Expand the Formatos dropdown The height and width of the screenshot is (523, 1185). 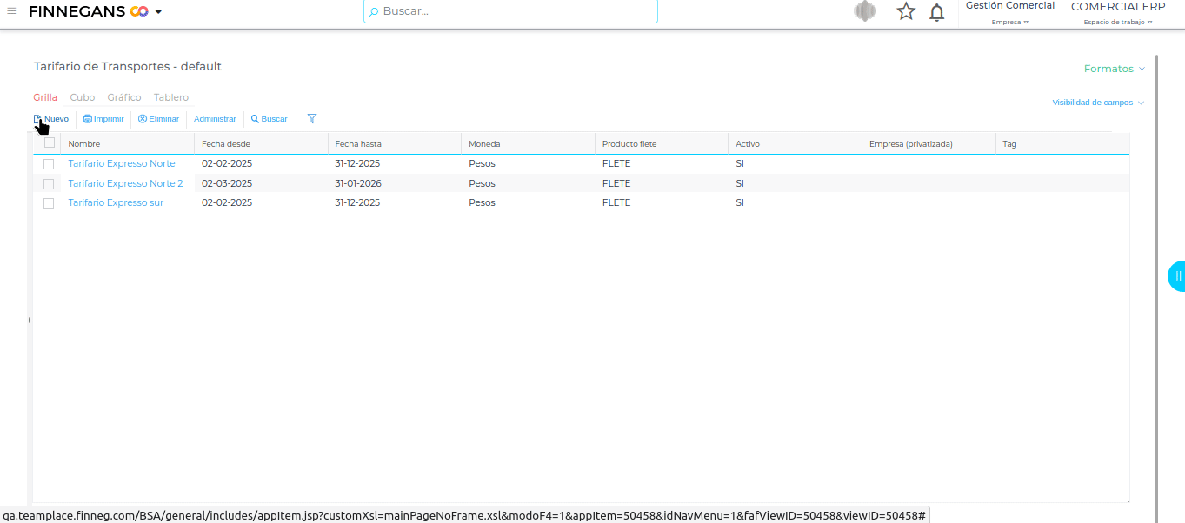coord(1114,69)
